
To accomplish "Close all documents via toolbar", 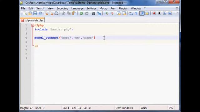I will 51,13.
